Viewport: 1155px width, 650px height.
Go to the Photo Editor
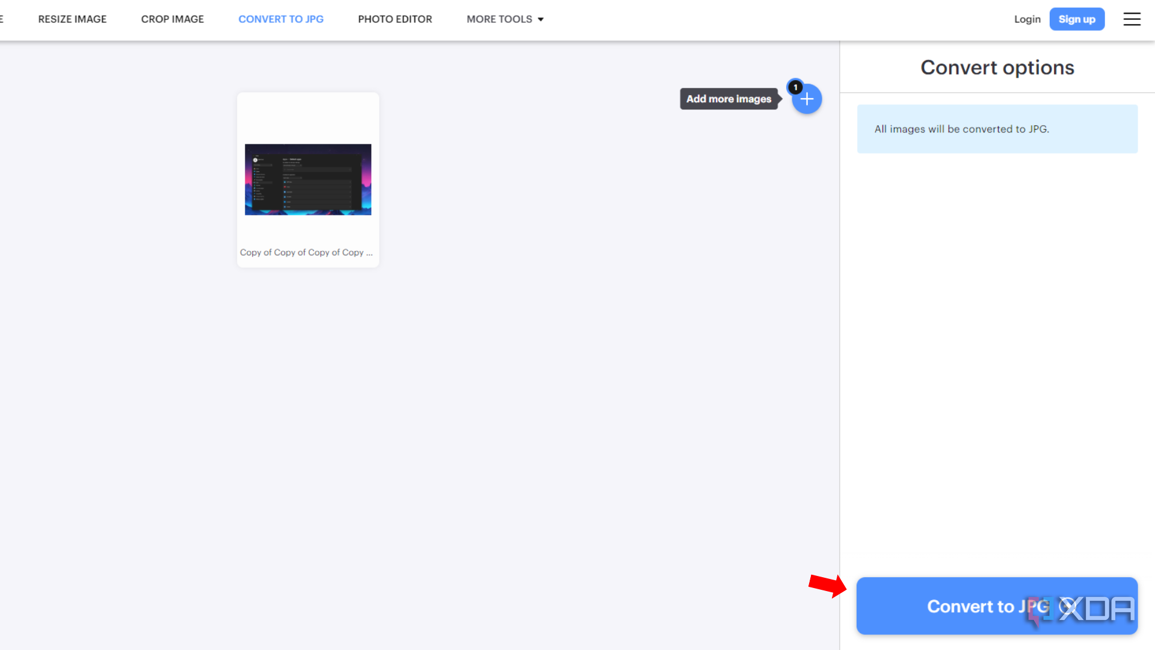point(395,19)
